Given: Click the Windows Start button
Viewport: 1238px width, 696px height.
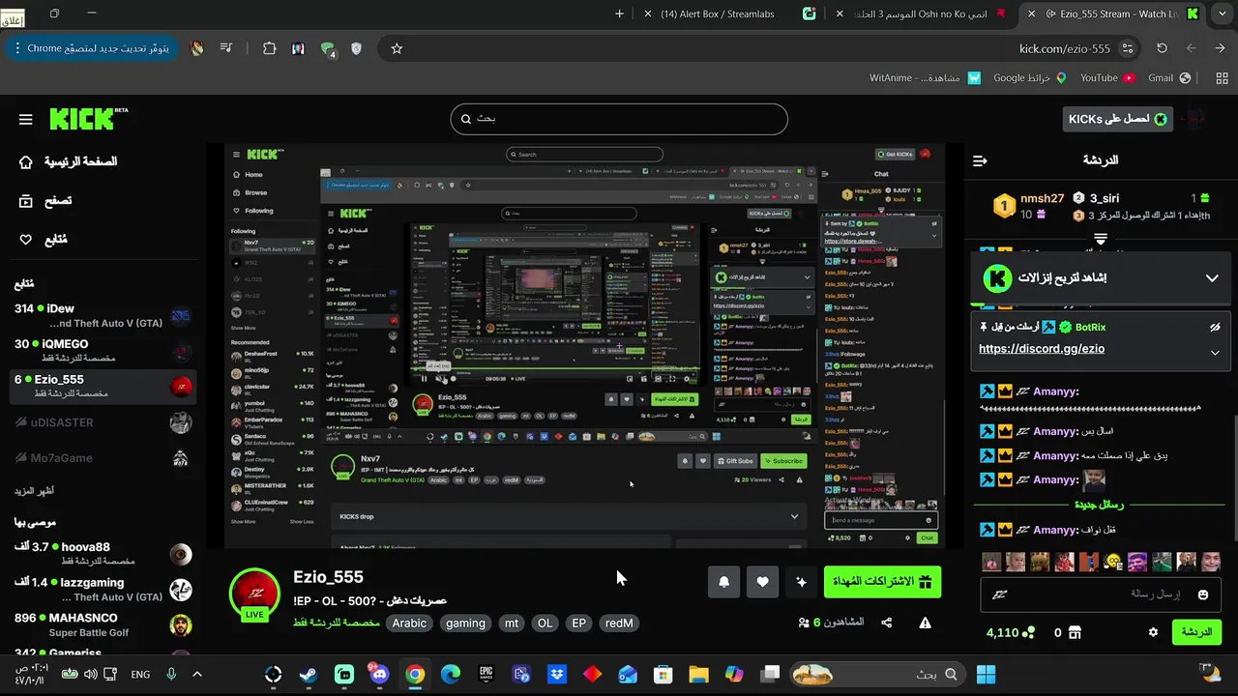Looking at the screenshot, I should coord(986,674).
